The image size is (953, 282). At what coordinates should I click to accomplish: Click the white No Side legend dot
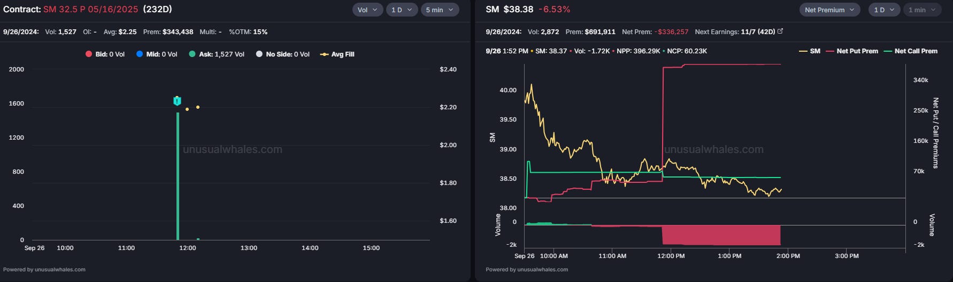(x=259, y=54)
